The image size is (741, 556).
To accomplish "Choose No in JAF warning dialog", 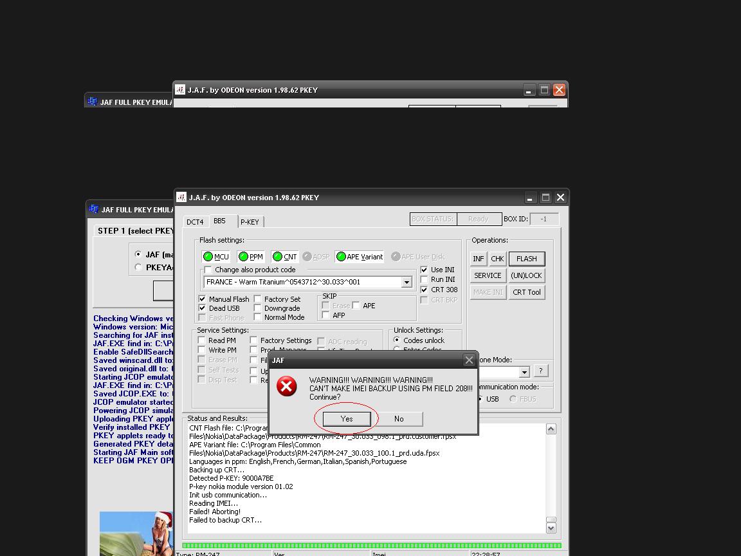I will [x=399, y=419].
